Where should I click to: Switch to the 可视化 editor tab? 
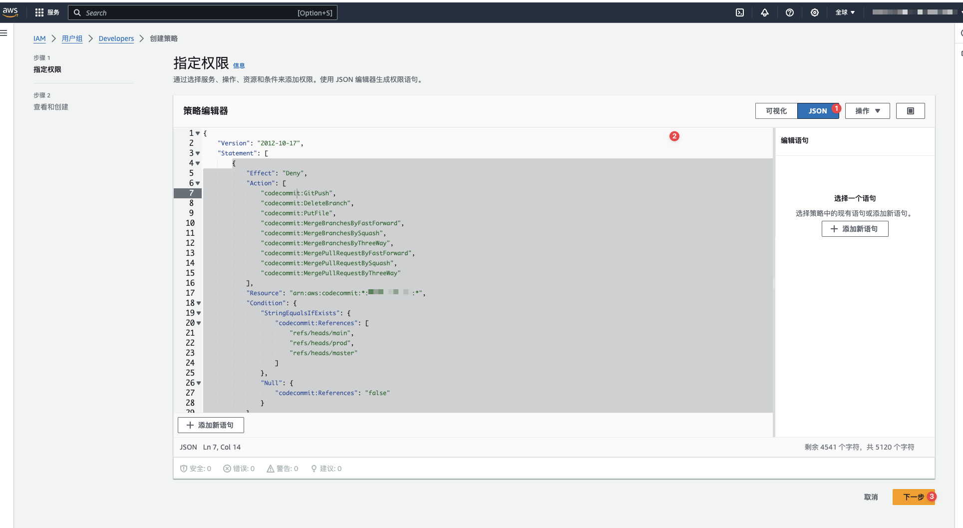(x=776, y=111)
